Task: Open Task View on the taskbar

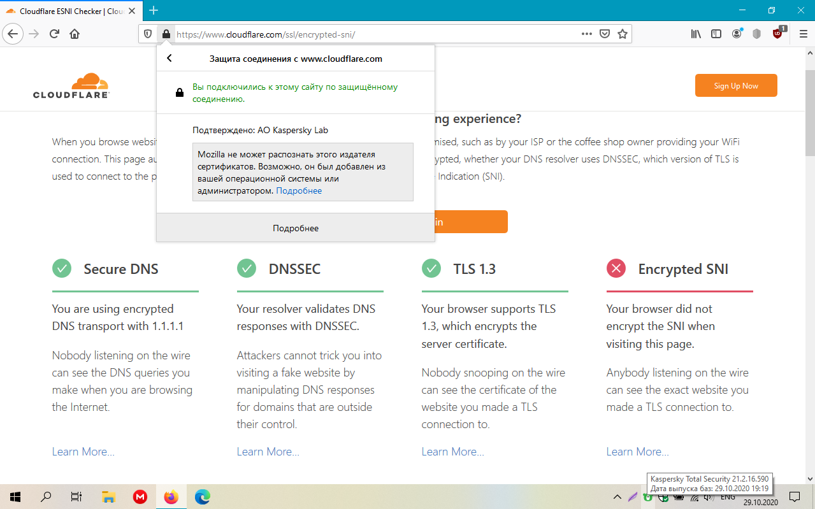Action: click(76, 497)
